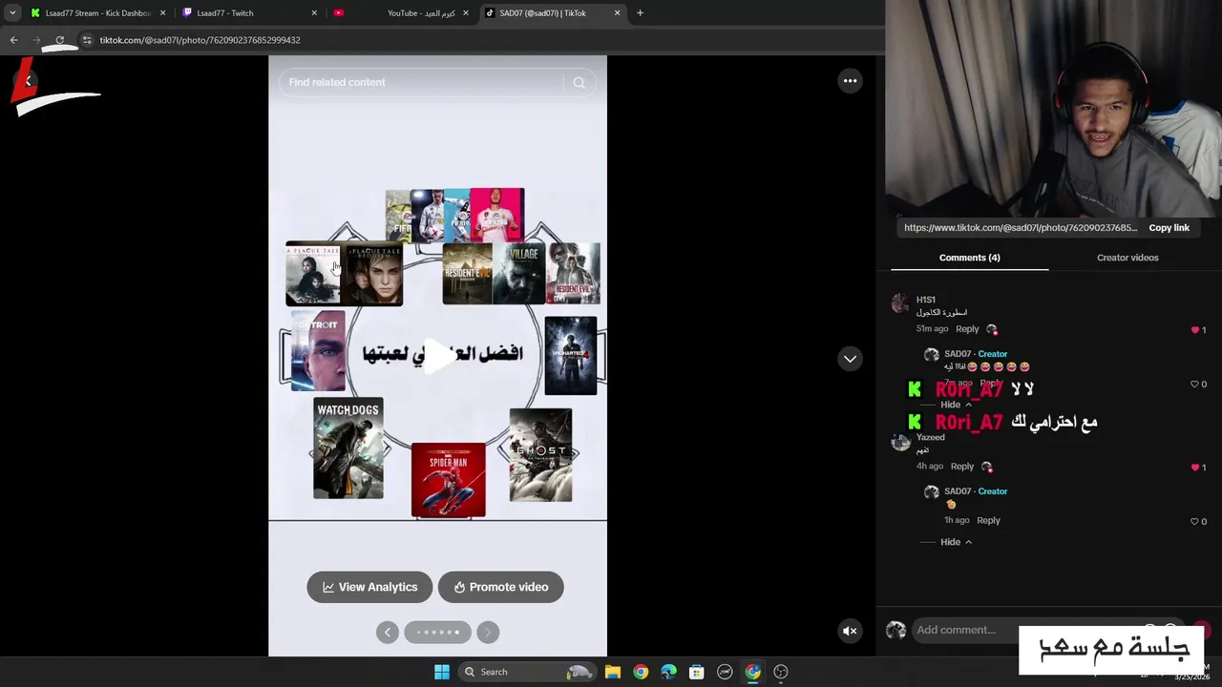The height and width of the screenshot is (687, 1222).
Task: Click the slide position dots indicator
Action: pyautogui.click(x=437, y=632)
